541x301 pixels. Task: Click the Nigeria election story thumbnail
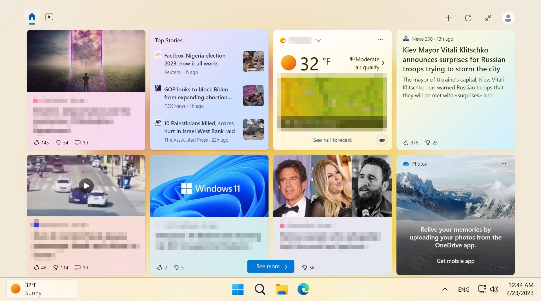coord(253,61)
